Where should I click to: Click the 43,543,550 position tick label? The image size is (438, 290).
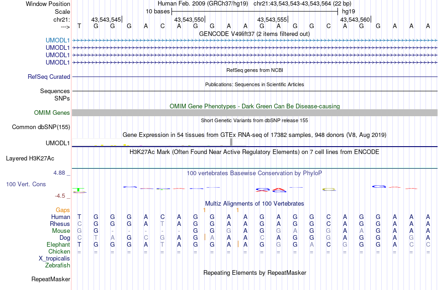[x=189, y=19]
